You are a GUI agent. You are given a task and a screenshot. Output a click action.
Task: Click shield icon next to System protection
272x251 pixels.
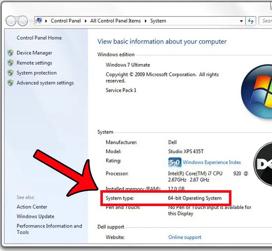click(10, 73)
